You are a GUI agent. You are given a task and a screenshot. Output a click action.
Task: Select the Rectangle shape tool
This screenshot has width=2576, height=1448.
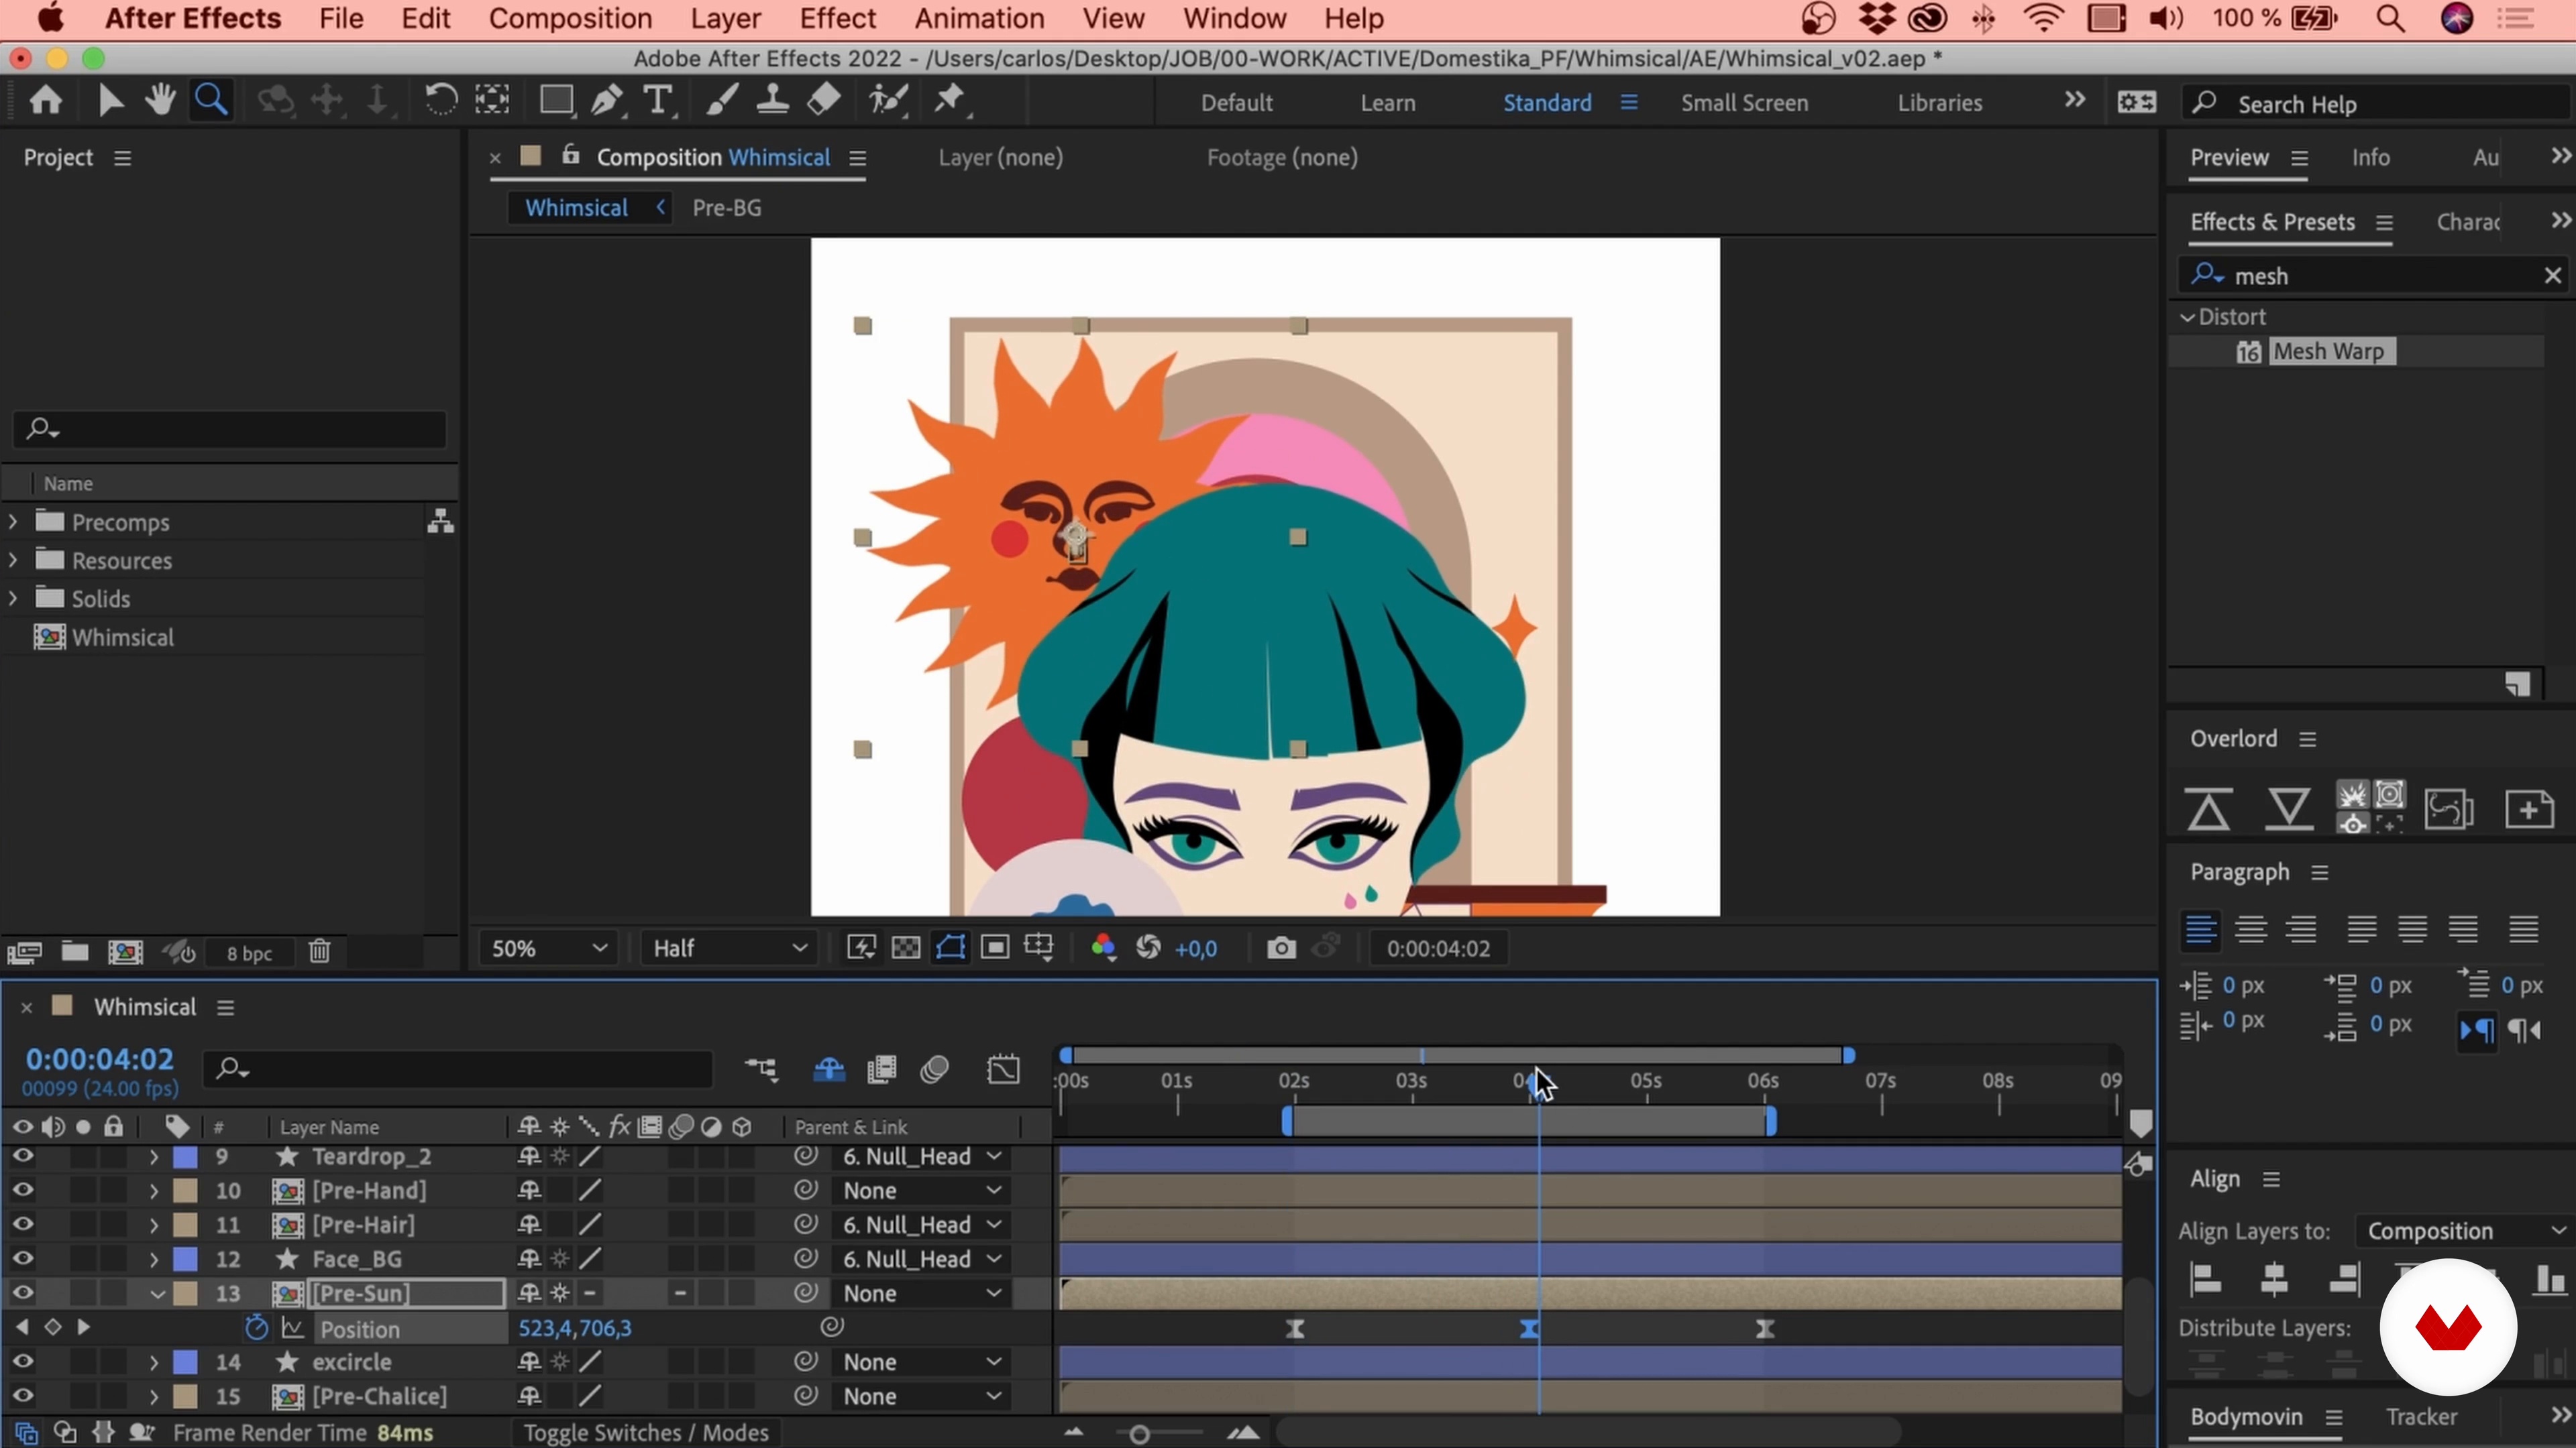(556, 101)
